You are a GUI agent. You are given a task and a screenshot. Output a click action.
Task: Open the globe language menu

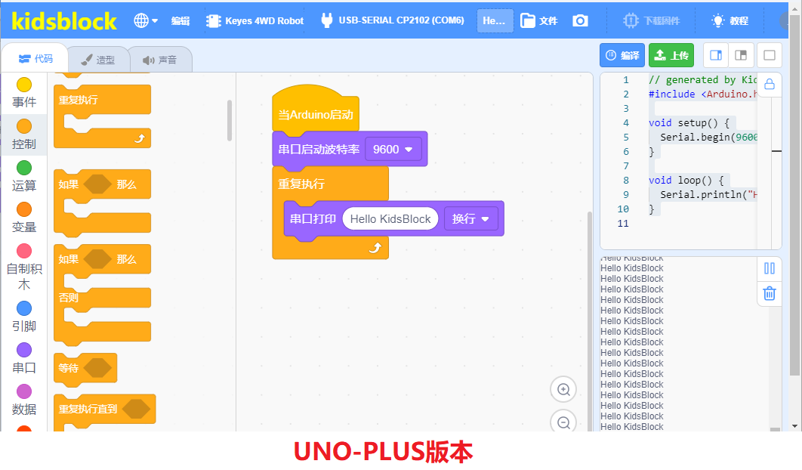(x=146, y=20)
